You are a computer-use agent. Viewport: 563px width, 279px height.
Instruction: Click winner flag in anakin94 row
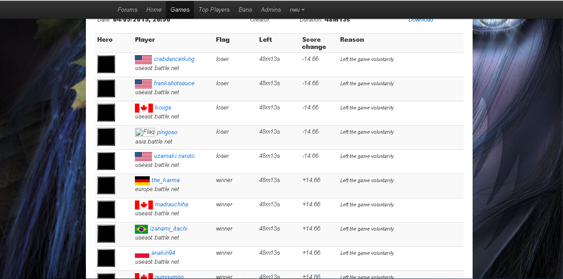point(224,253)
